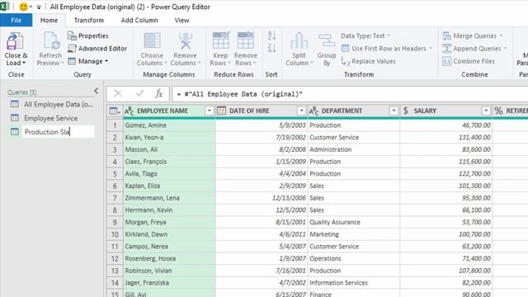The image size is (528, 297).
Task: Collapse the Queries pane
Action: pos(97,91)
